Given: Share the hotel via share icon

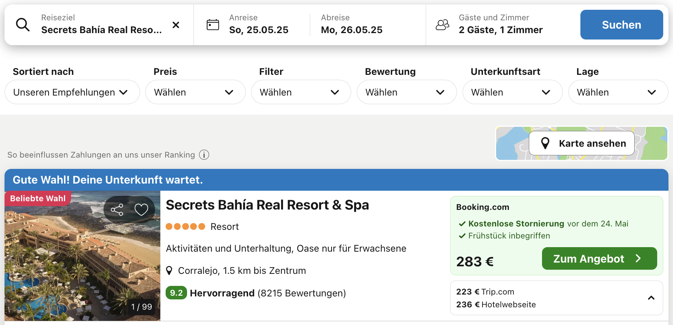Looking at the screenshot, I should click(x=117, y=210).
